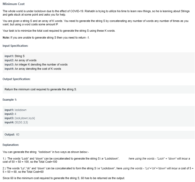Image resolution: width=195 pixels, height=182 pixels.
Task: Click the Output value 60
Action: [x=18, y=134]
